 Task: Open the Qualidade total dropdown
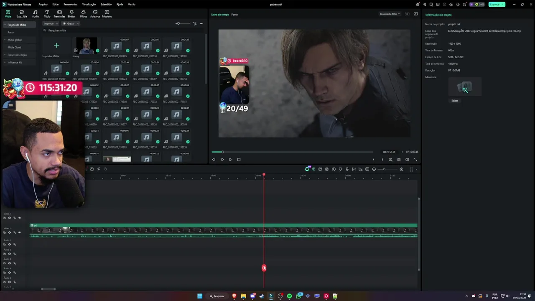[390, 14]
